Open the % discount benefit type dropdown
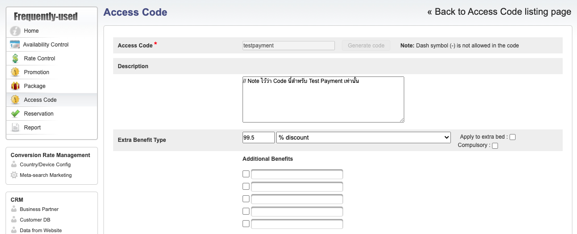This screenshot has height=234, width=577. [363, 137]
